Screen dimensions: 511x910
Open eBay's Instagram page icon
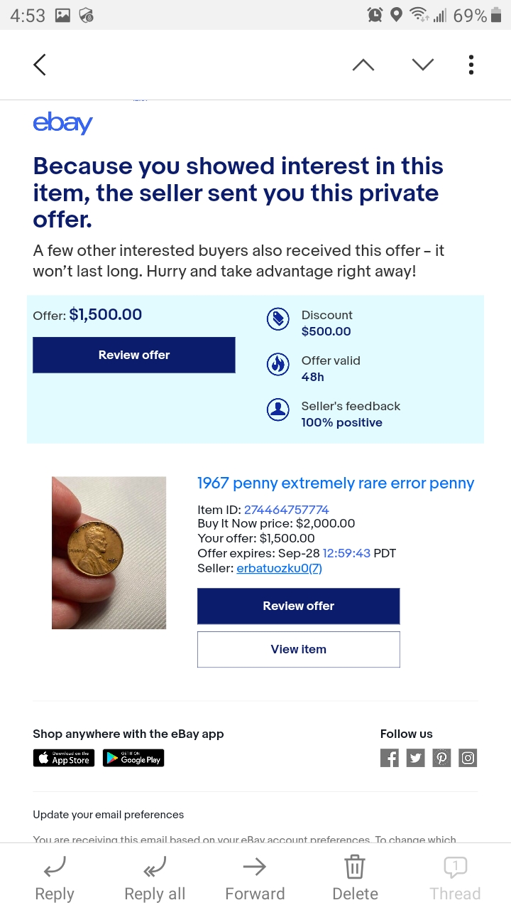468,758
